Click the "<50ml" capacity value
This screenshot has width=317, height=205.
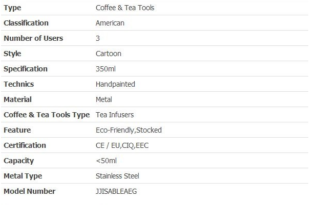point(107,161)
